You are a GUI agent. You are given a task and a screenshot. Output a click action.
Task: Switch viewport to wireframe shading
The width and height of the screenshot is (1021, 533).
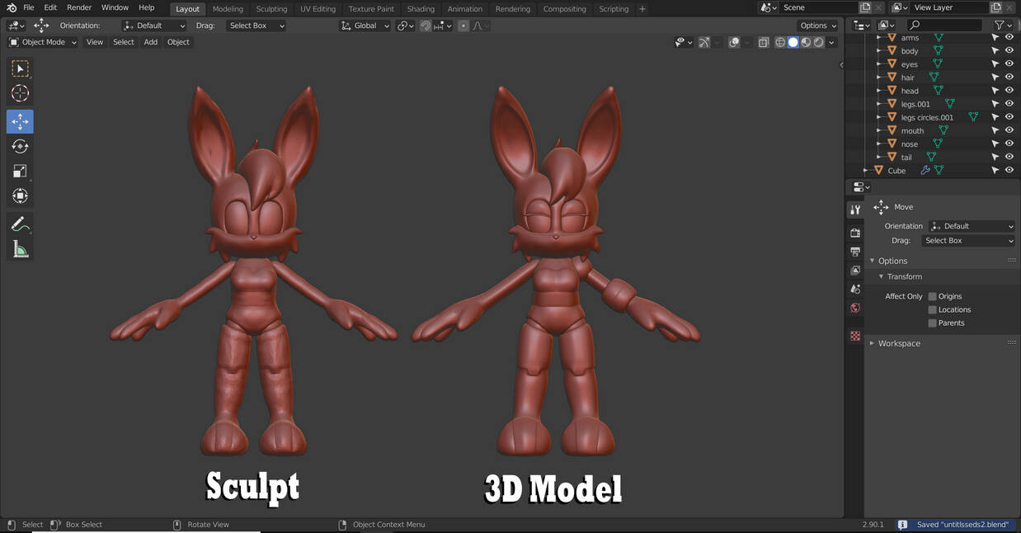click(779, 42)
